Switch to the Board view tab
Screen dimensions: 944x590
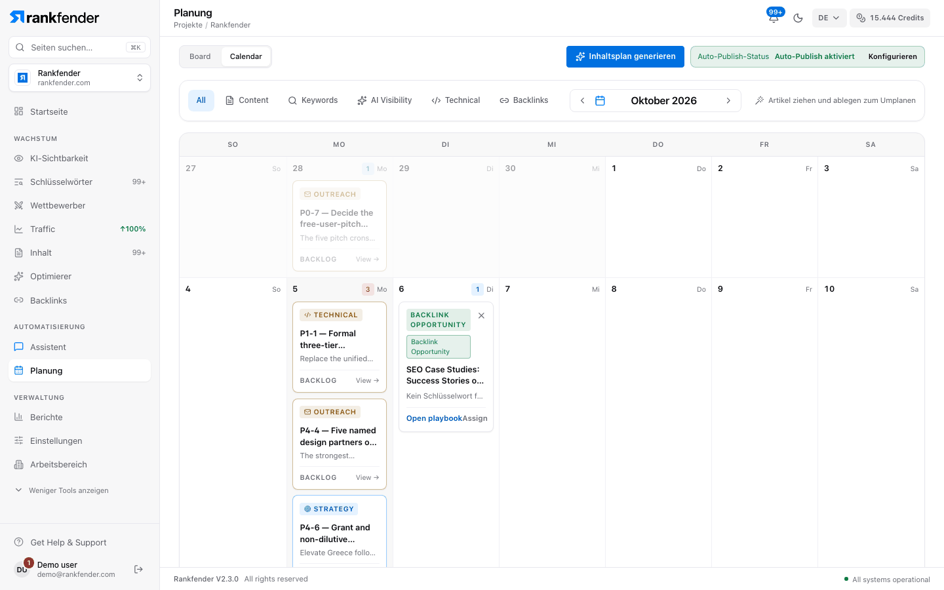(200, 56)
